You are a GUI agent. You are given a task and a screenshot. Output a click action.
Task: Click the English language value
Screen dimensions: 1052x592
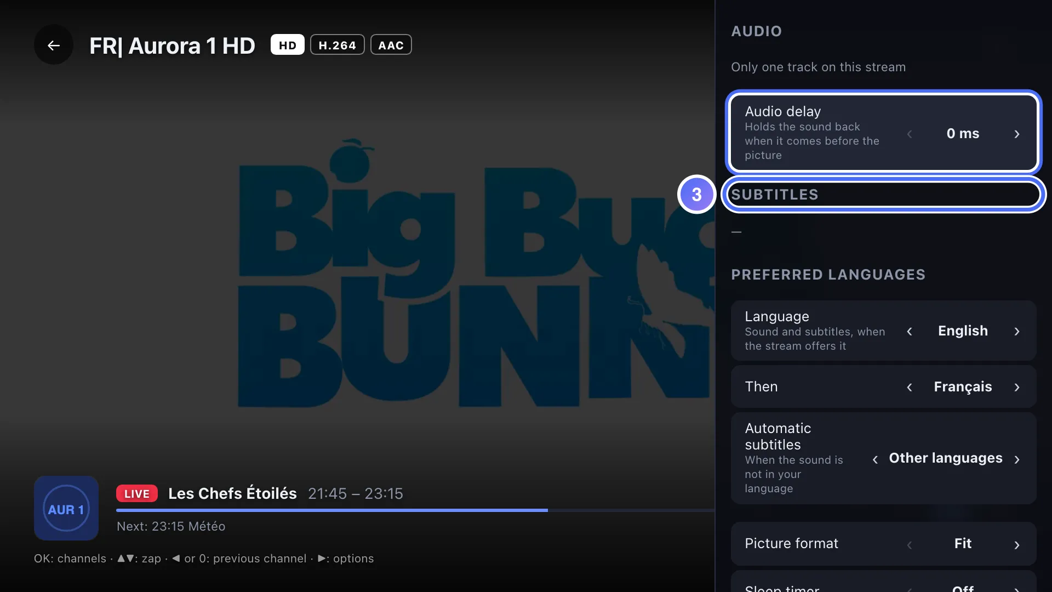pyautogui.click(x=963, y=331)
